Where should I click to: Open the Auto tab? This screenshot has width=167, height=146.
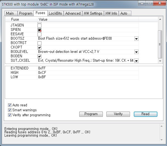coord(125,13)
